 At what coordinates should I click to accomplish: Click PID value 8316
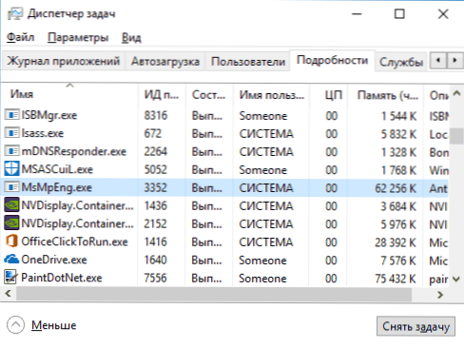pos(156,116)
